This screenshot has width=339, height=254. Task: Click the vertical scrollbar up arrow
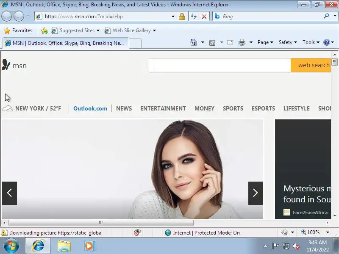click(x=335, y=55)
